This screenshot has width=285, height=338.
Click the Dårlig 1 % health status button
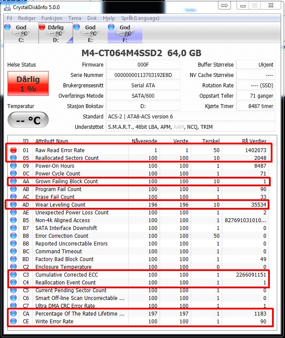tap(28, 83)
